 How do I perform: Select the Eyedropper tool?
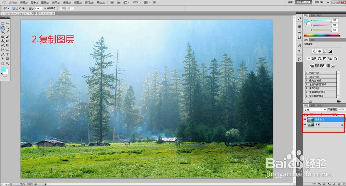click(8, 32)
